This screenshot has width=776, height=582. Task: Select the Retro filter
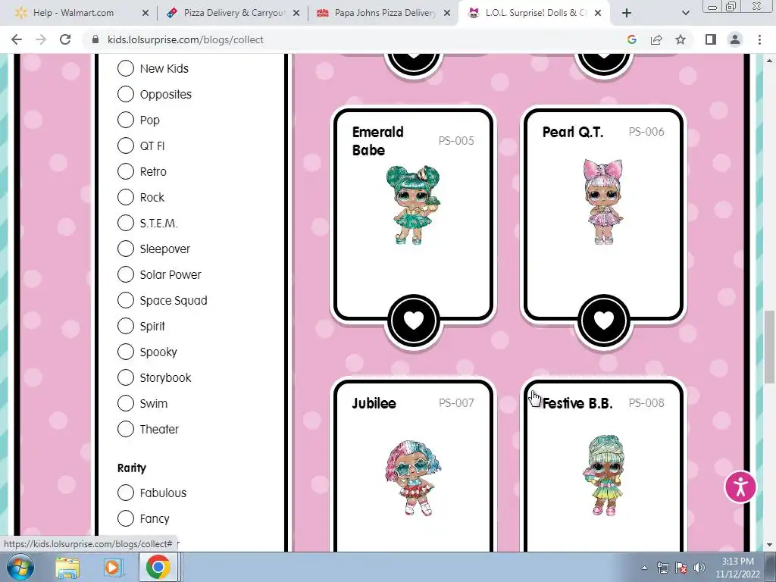click(126, 171)
